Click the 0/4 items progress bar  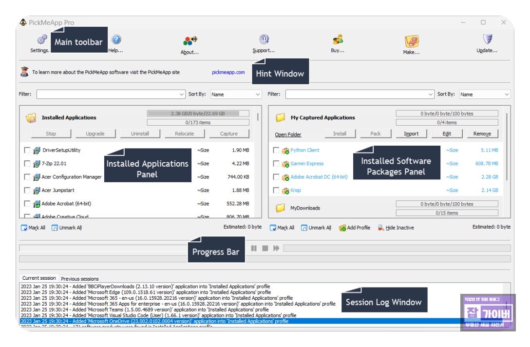[447, 122]
